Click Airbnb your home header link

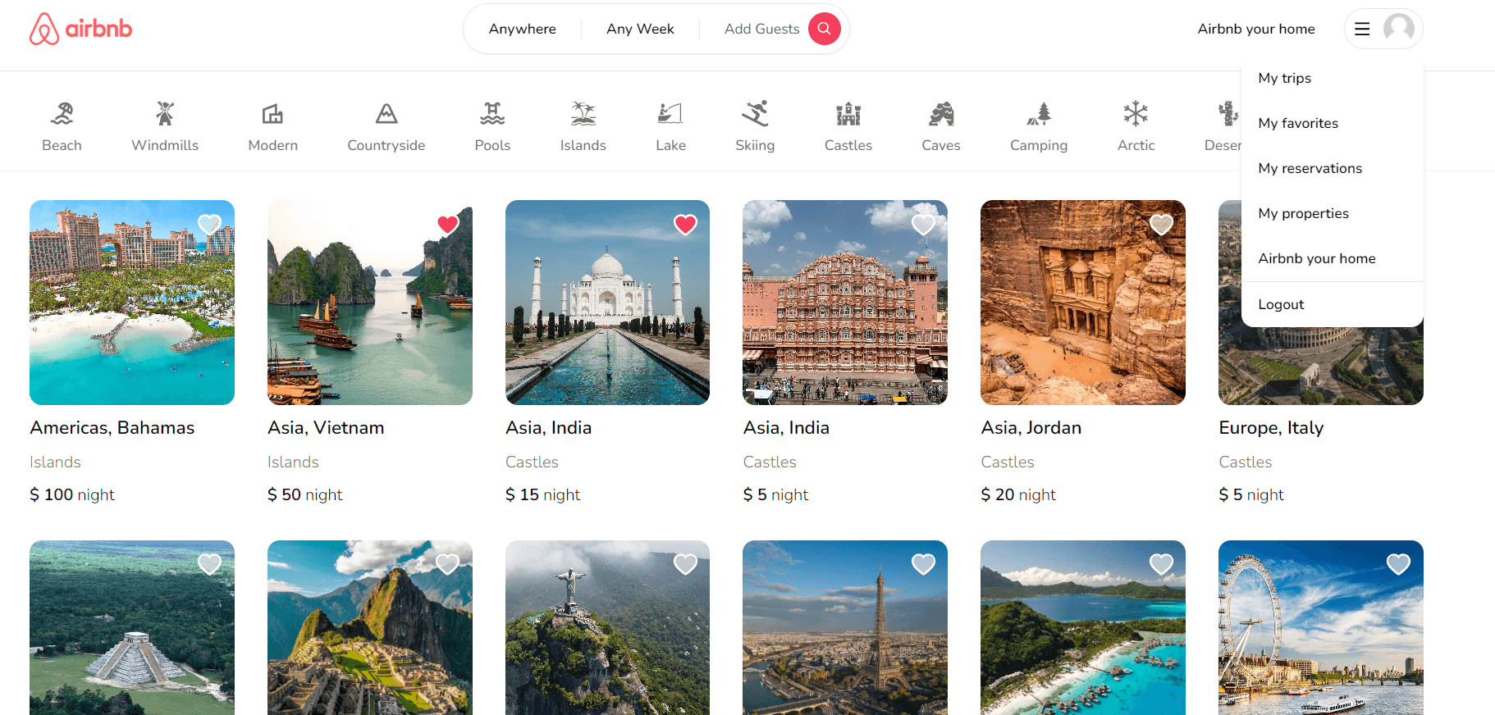[x=1256, y=29]
